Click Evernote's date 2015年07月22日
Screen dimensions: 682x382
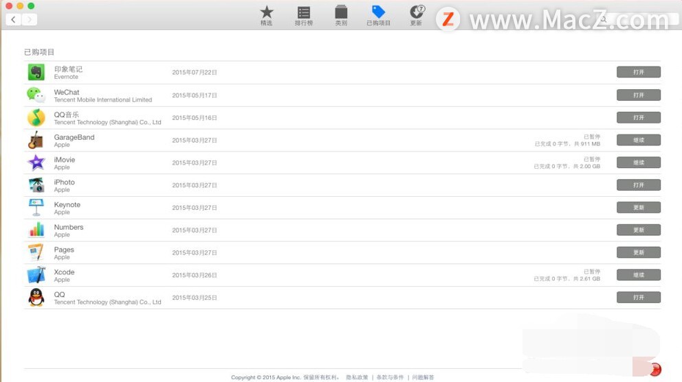tap(195, 72)
